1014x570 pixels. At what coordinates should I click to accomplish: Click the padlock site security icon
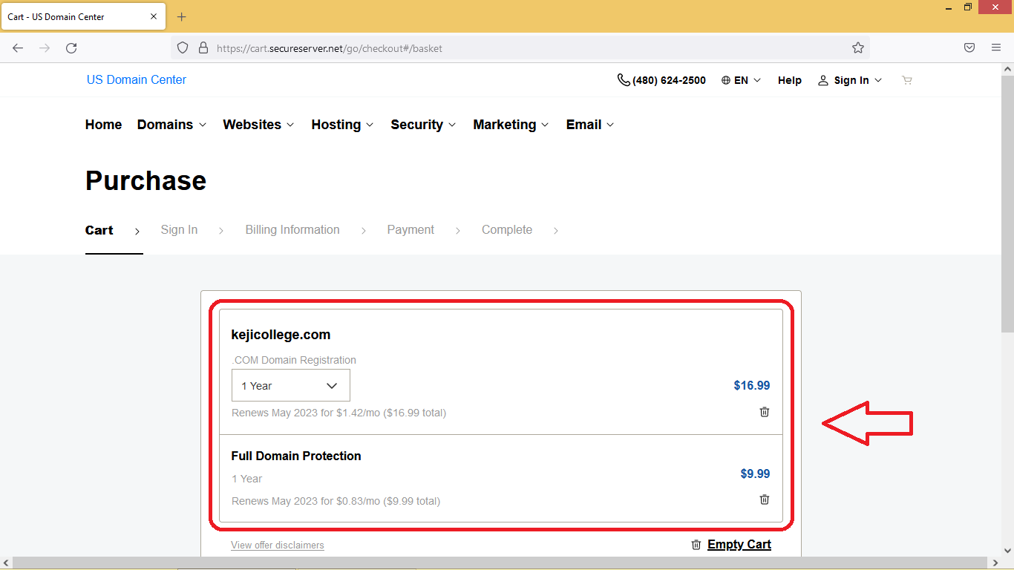click(x=203, y=48)
